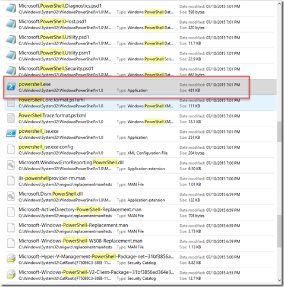
Task: Select the Microsoft.Dism.PowerShell.dll file icon
Action: 11,196
